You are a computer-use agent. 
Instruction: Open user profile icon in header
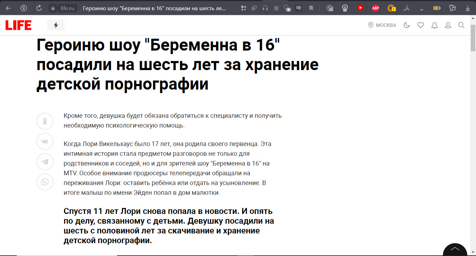448,25
